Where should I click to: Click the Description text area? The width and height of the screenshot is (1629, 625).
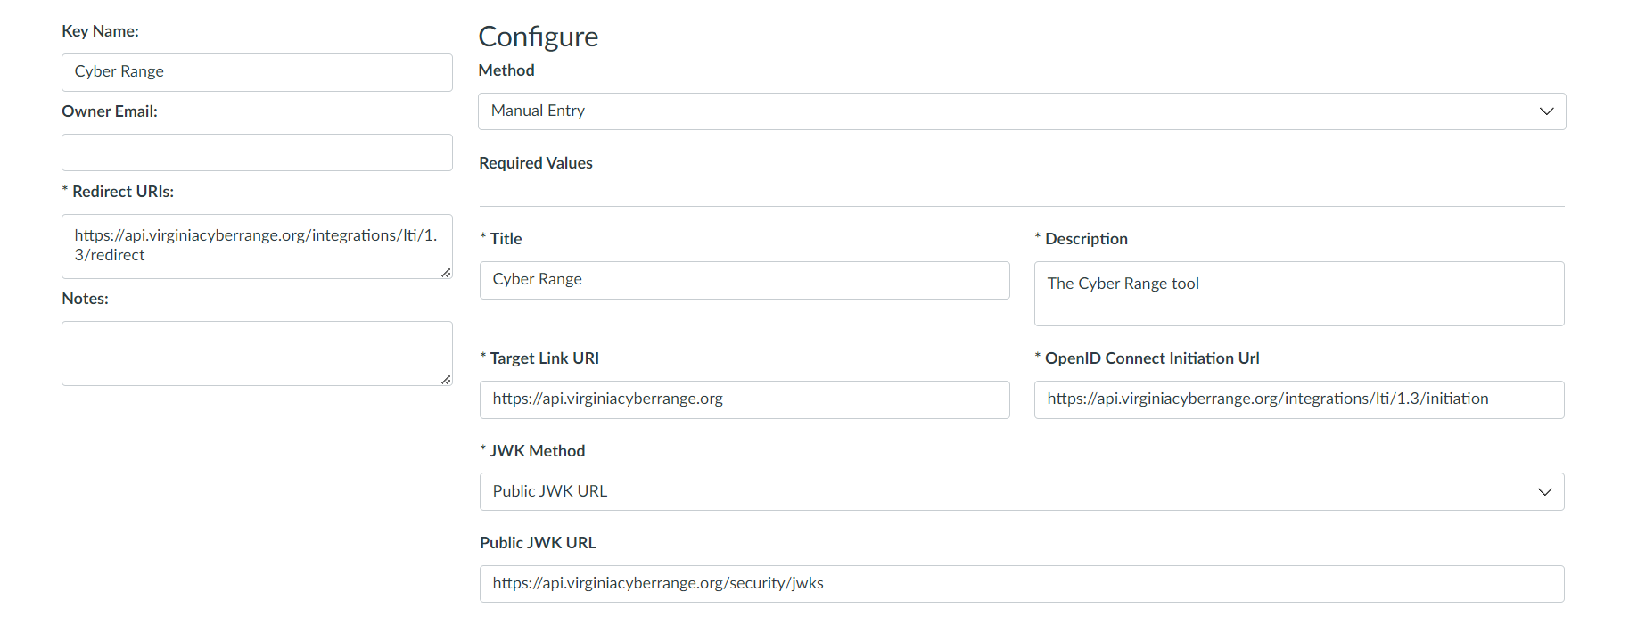click(1298, 293)
